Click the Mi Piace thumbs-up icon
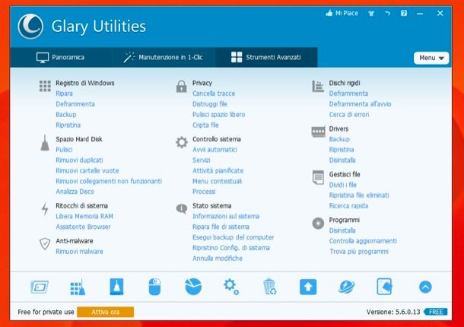 coord(329,13)
